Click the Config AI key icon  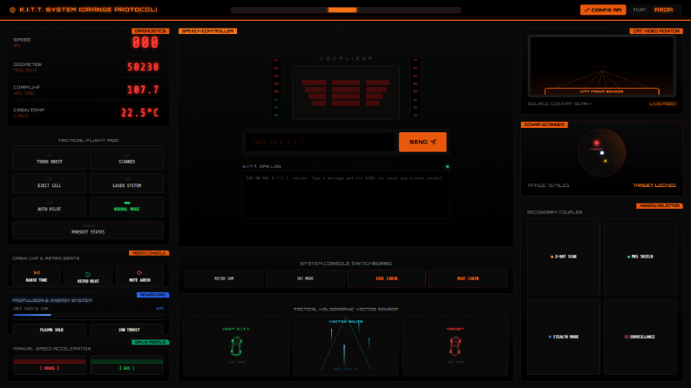coord(586,10)
